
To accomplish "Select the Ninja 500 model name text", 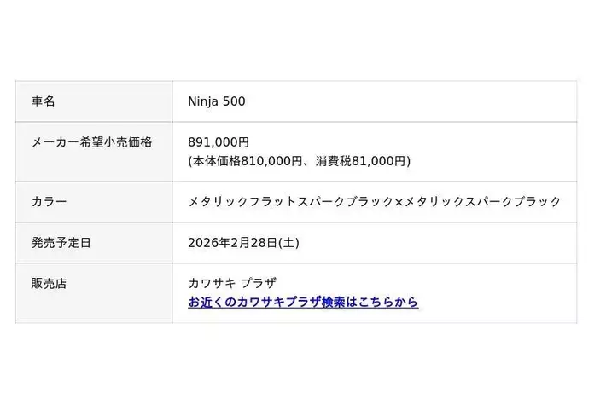I will (216, 101).
